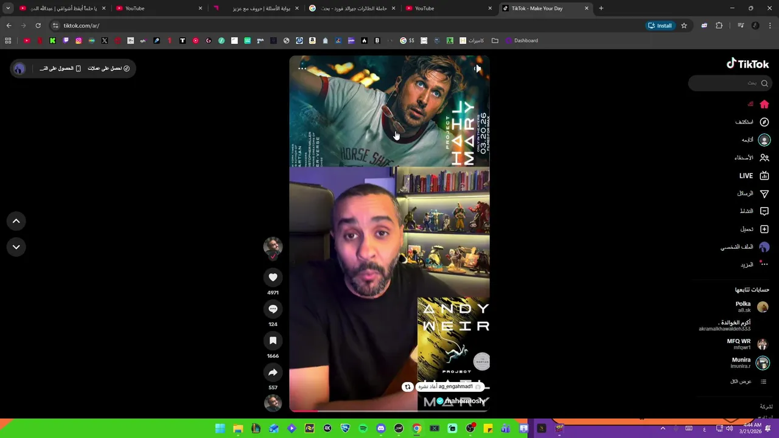Open the video's three-dot options menu

point(302,69)
